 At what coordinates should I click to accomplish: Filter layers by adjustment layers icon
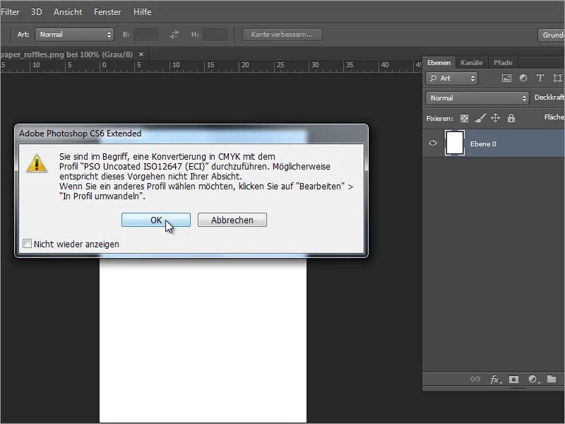(523, 78)
